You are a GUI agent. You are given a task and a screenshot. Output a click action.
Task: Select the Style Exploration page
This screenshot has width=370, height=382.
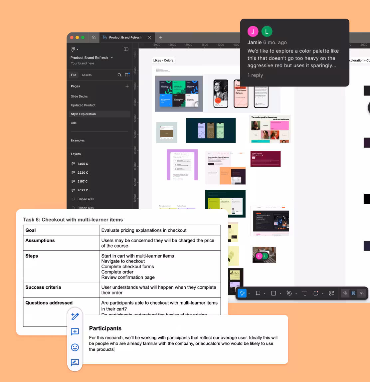click(x=99, y=114)
